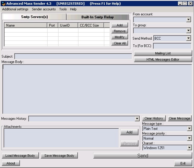The height and width of the screenshot is (168, 194).
Task: Click the Attachments list box
Action: pyautogui.click(x=61, y=138)
